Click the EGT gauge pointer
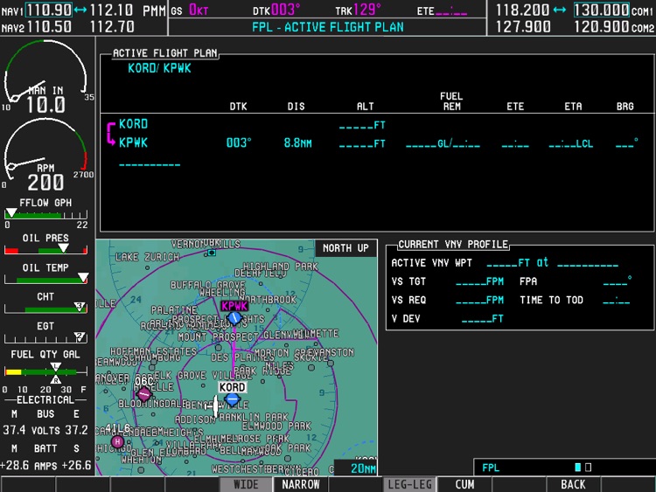The width and height of the screenshot is (656, 492). [x=80, y=336]
